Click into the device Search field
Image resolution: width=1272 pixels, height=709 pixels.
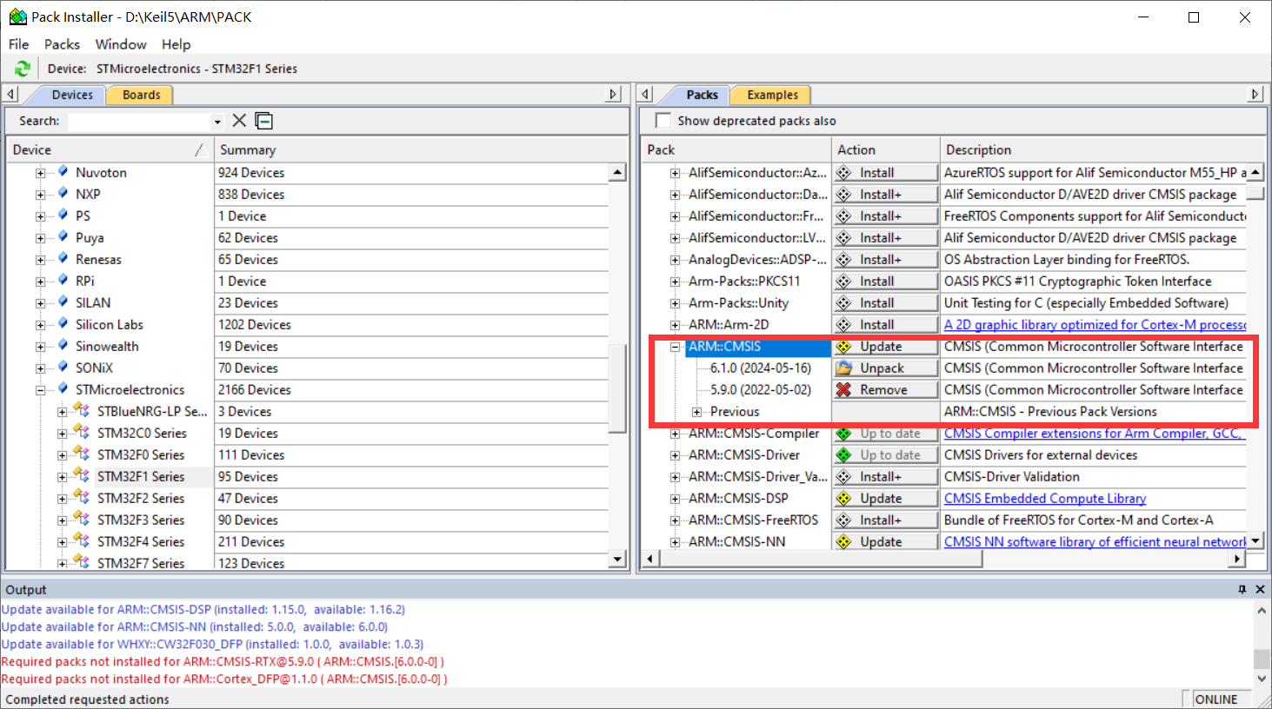(x=139, y=122)
